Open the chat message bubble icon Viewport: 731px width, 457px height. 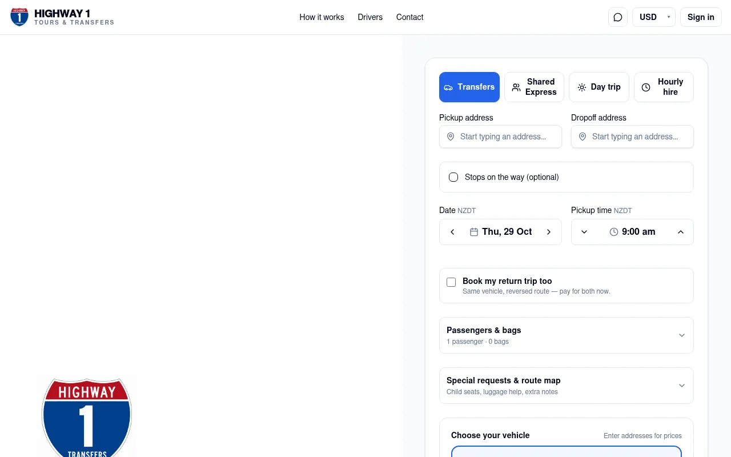click(618, 17)
